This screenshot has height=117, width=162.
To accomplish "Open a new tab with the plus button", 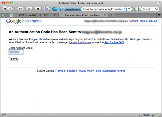I will pyautogui.click(x=112, y=15).
